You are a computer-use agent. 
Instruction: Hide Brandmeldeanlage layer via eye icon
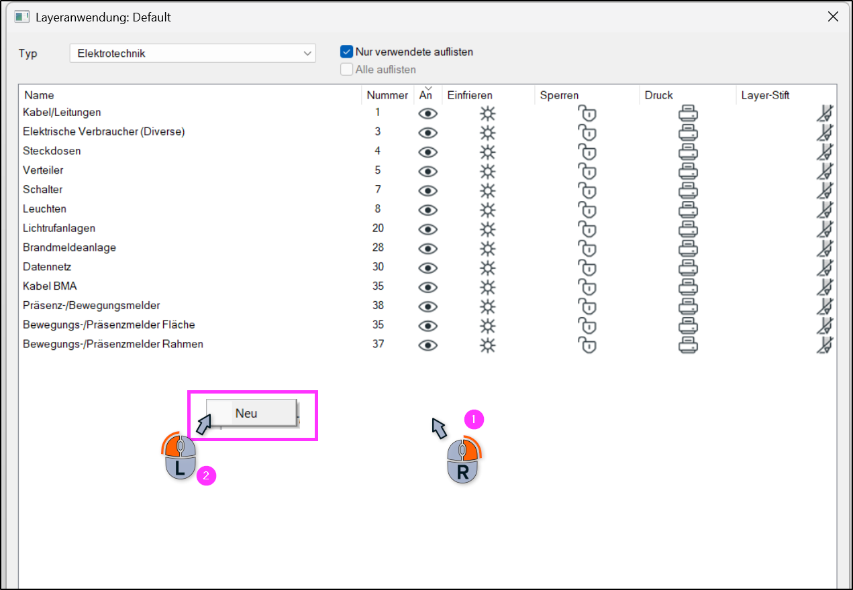[428, 249]
